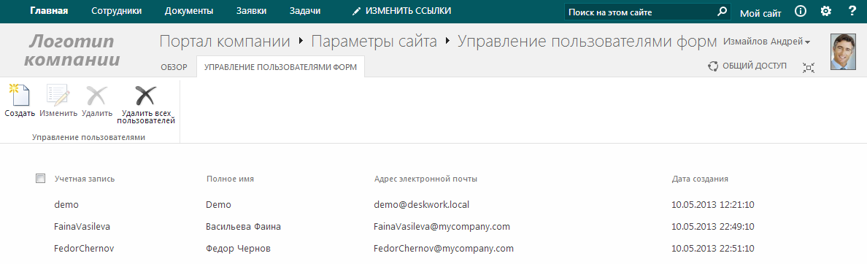Click the Demo full name cell
This screenshot has height=264, width=867.
(218, 205)
